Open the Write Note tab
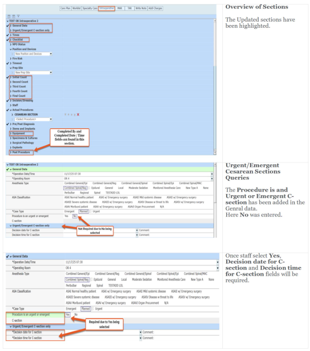 click(140, 8)
